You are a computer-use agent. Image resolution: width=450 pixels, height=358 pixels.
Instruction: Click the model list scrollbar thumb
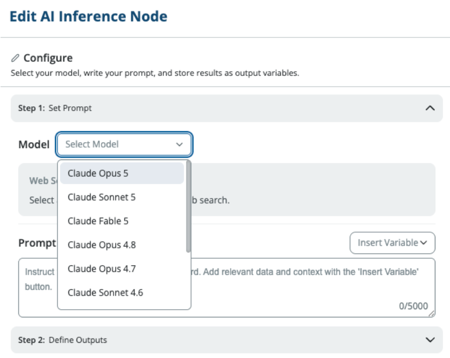188,207
